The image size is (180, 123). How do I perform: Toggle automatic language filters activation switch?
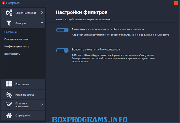coord(62,30)
